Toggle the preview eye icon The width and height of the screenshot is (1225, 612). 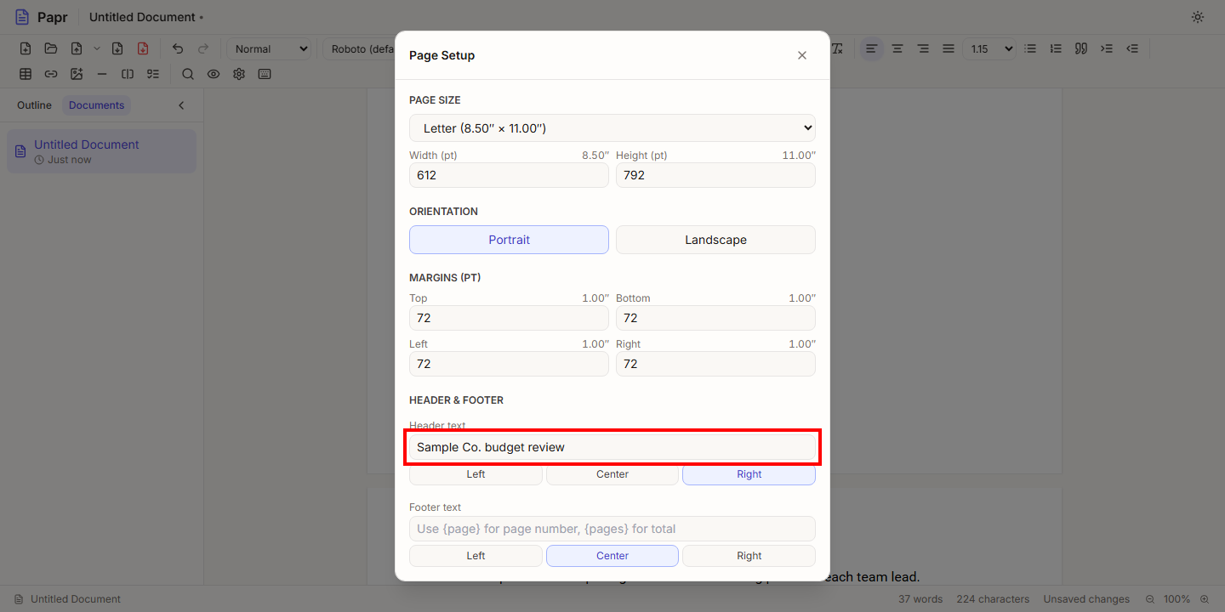tap(214, 74)
